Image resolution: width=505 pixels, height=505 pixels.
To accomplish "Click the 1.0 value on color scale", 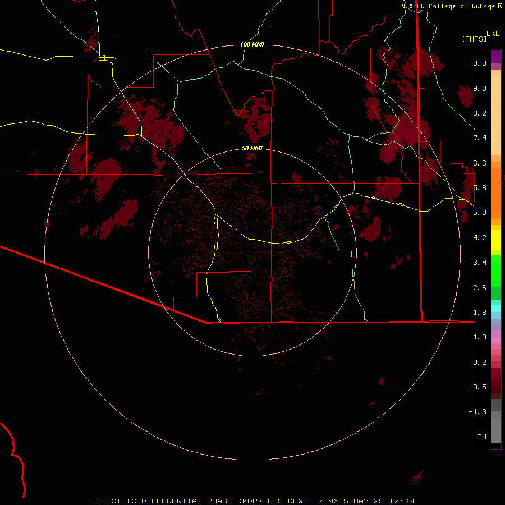I will point(480,337).
